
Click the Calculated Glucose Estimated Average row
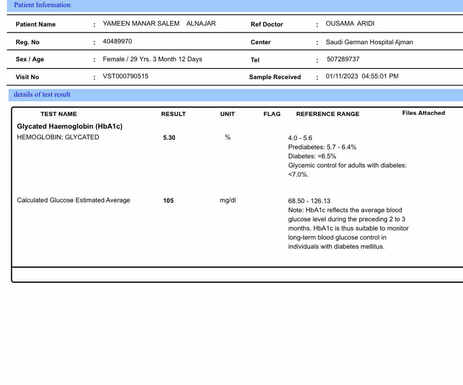coord(74,200)
